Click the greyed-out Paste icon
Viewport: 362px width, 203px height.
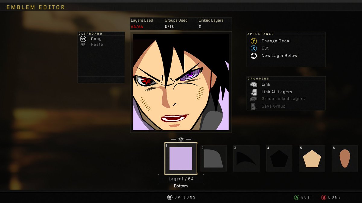pos(83,45)
